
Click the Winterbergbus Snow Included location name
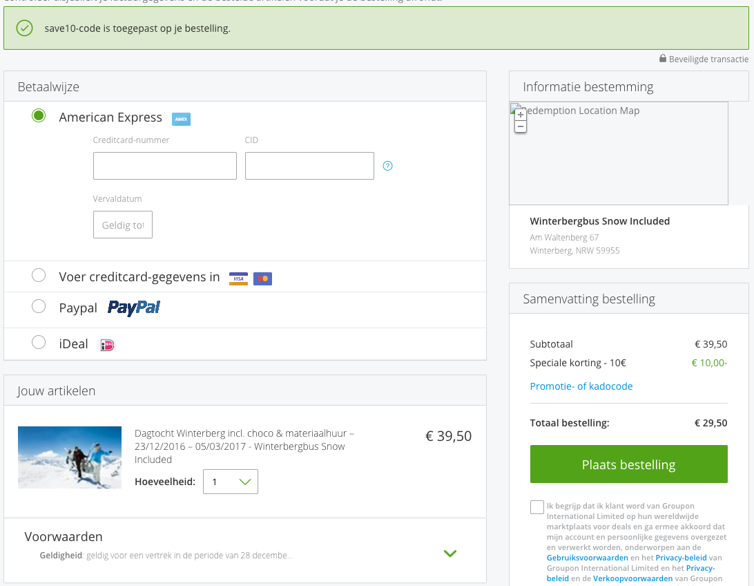point(599,221)
